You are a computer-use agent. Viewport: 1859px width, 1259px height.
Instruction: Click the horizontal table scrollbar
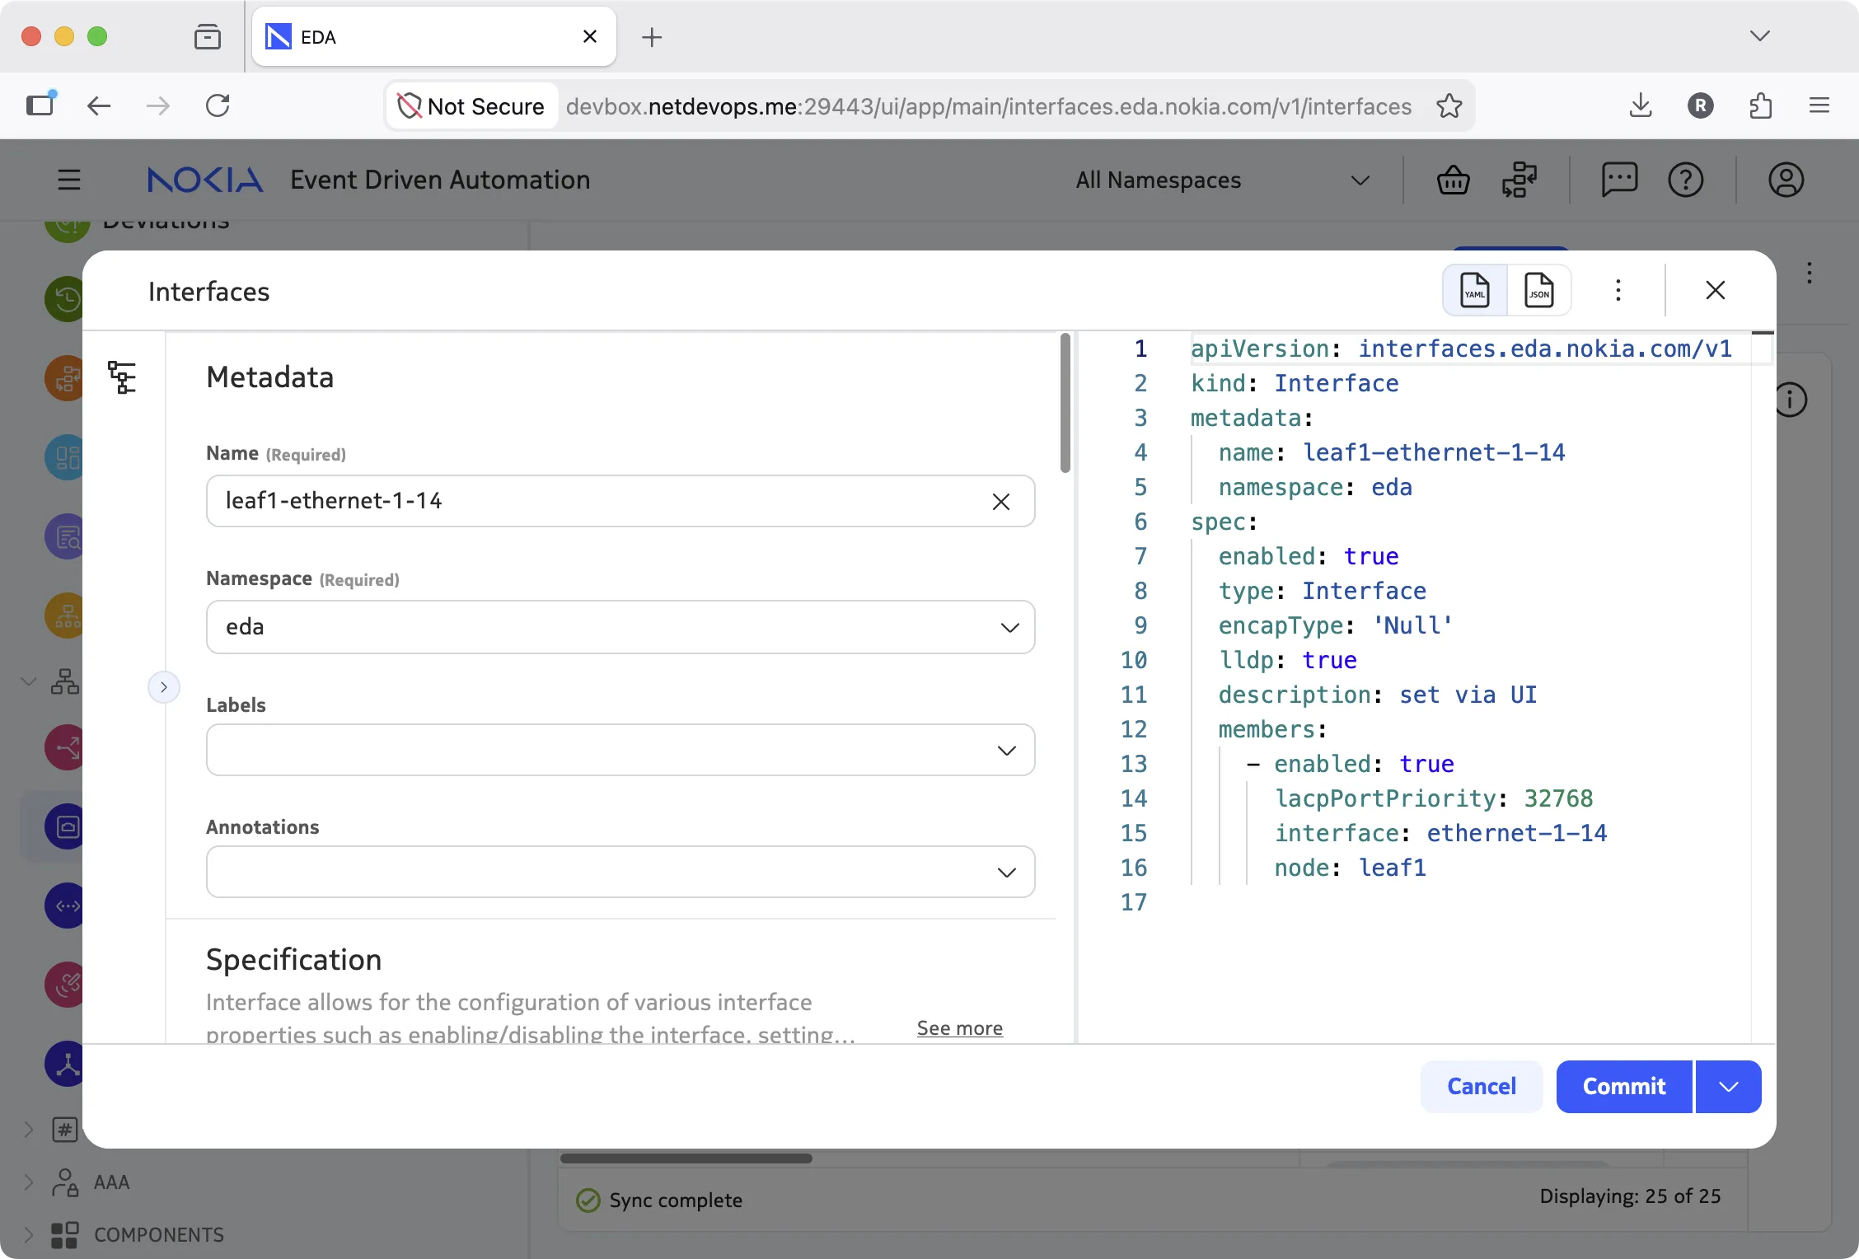(686, 1158)
